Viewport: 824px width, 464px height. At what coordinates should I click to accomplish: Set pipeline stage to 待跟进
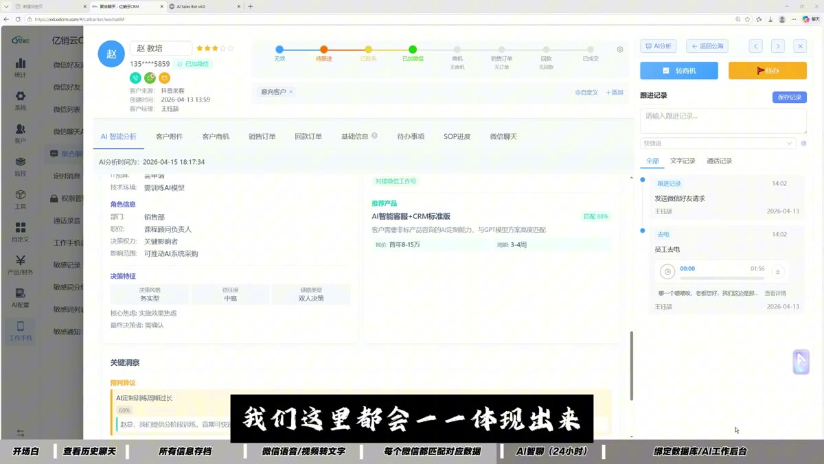[x=323, y=49]
